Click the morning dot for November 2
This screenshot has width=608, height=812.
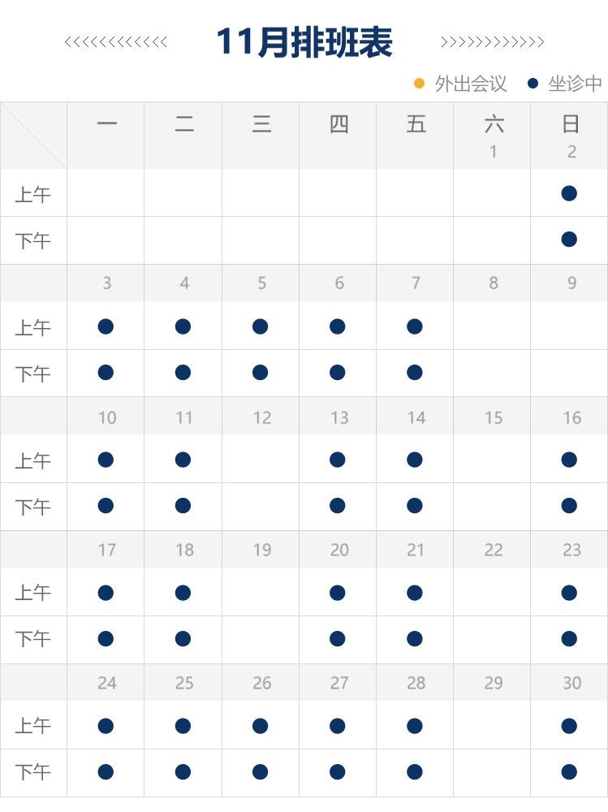tap(569, 193)
